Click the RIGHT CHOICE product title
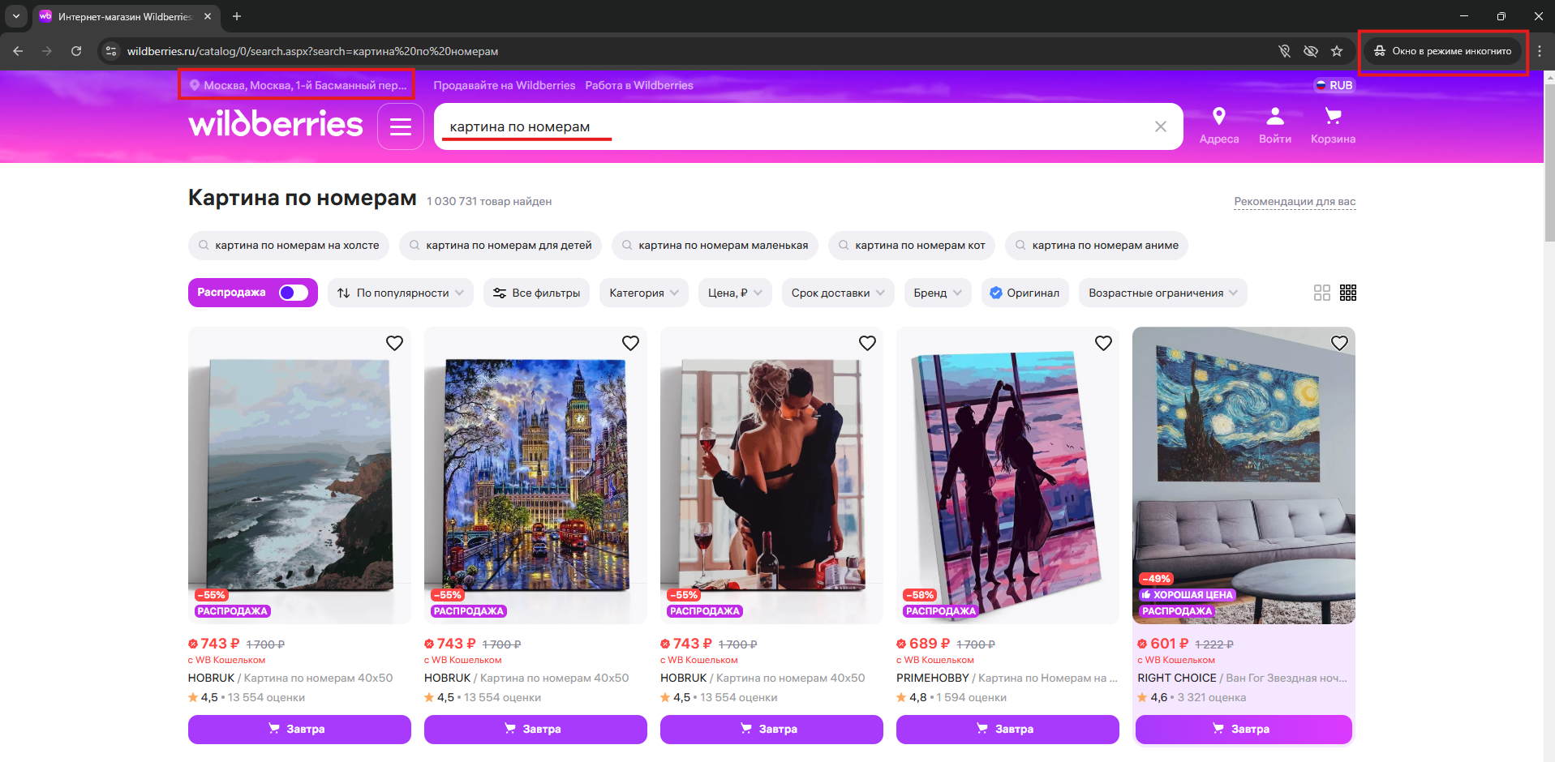The width and height of the screenshot is (1555, 762). (1242, 678)
